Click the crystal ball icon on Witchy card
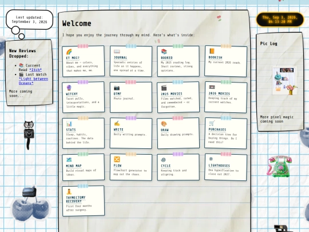The width and height of the screenshot is (309, 232). [x=69, y=88]
